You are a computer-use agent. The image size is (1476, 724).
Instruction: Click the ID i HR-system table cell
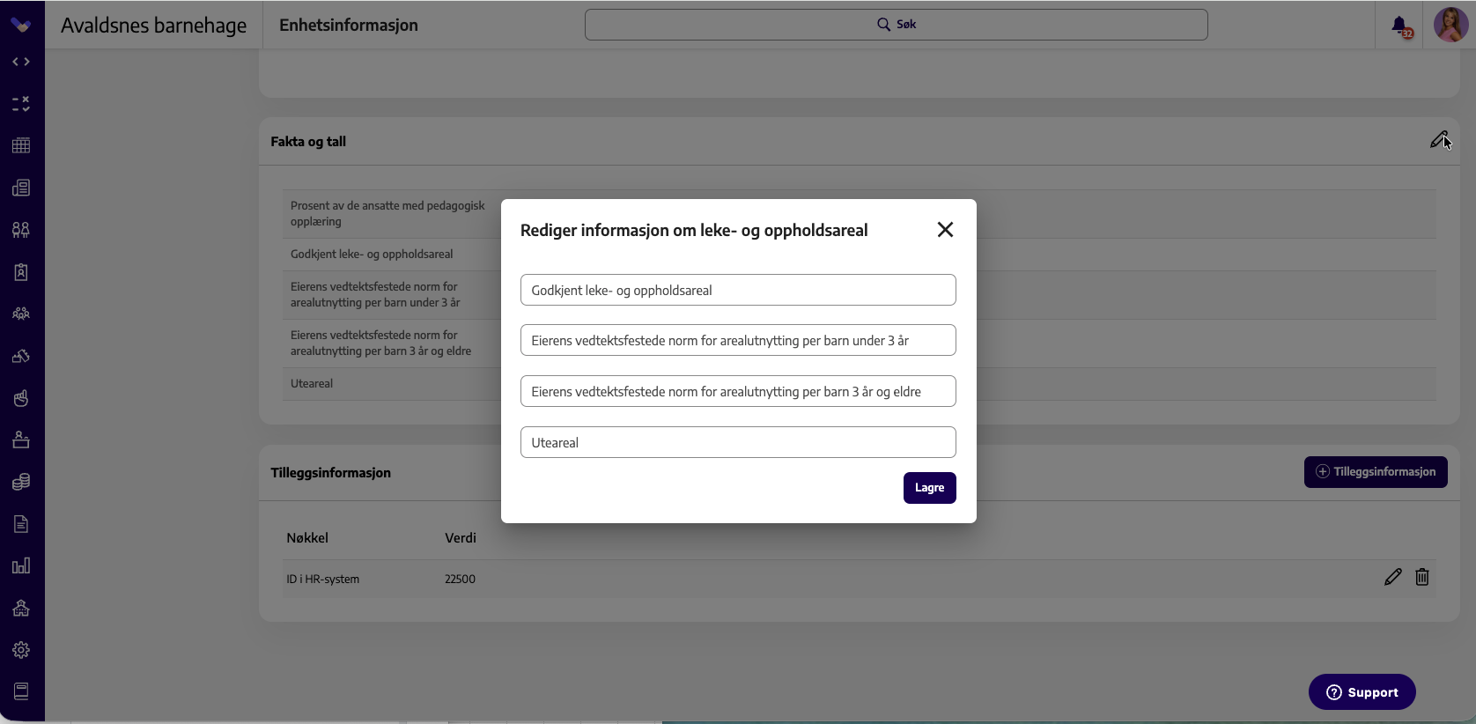(x=322, y=580)
